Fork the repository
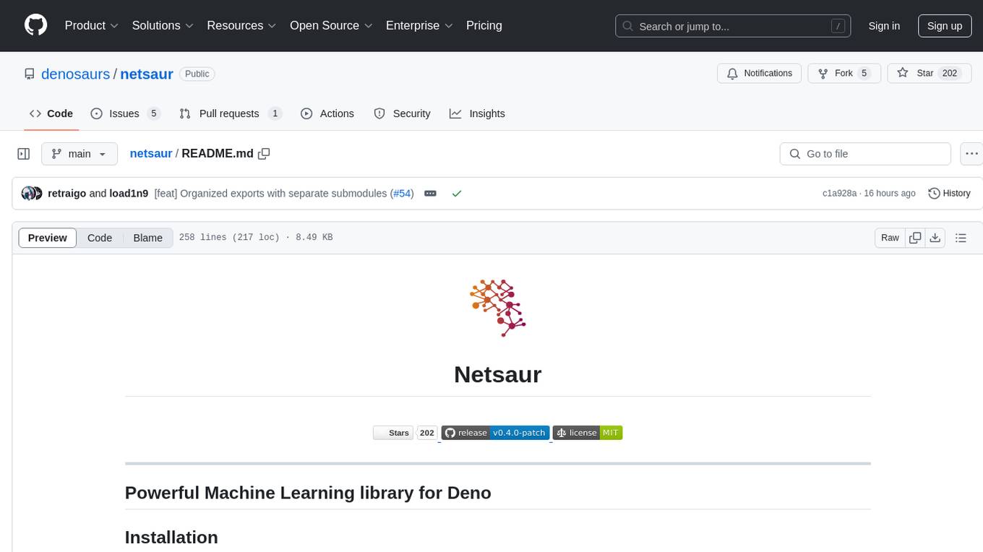Screen dimensions: 983x552 point(844,73)
